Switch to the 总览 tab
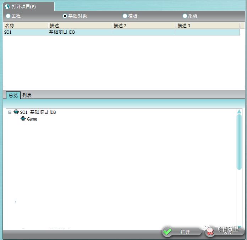 click(13, 95)
